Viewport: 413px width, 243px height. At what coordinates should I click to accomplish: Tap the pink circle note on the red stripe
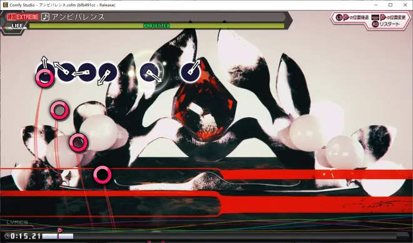pos(103,175)
